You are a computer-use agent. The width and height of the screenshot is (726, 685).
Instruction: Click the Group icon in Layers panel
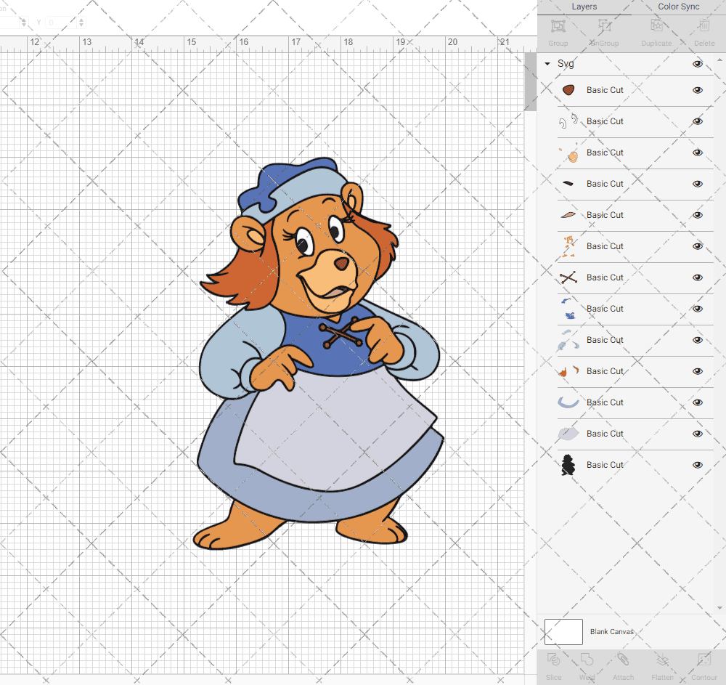point(558,26)
